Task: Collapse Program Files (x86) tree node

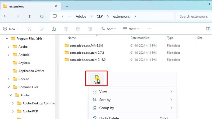Action: (x=7, y=39)
